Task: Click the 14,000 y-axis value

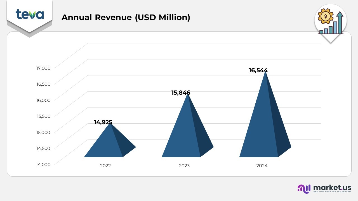Action: point(43,164)
